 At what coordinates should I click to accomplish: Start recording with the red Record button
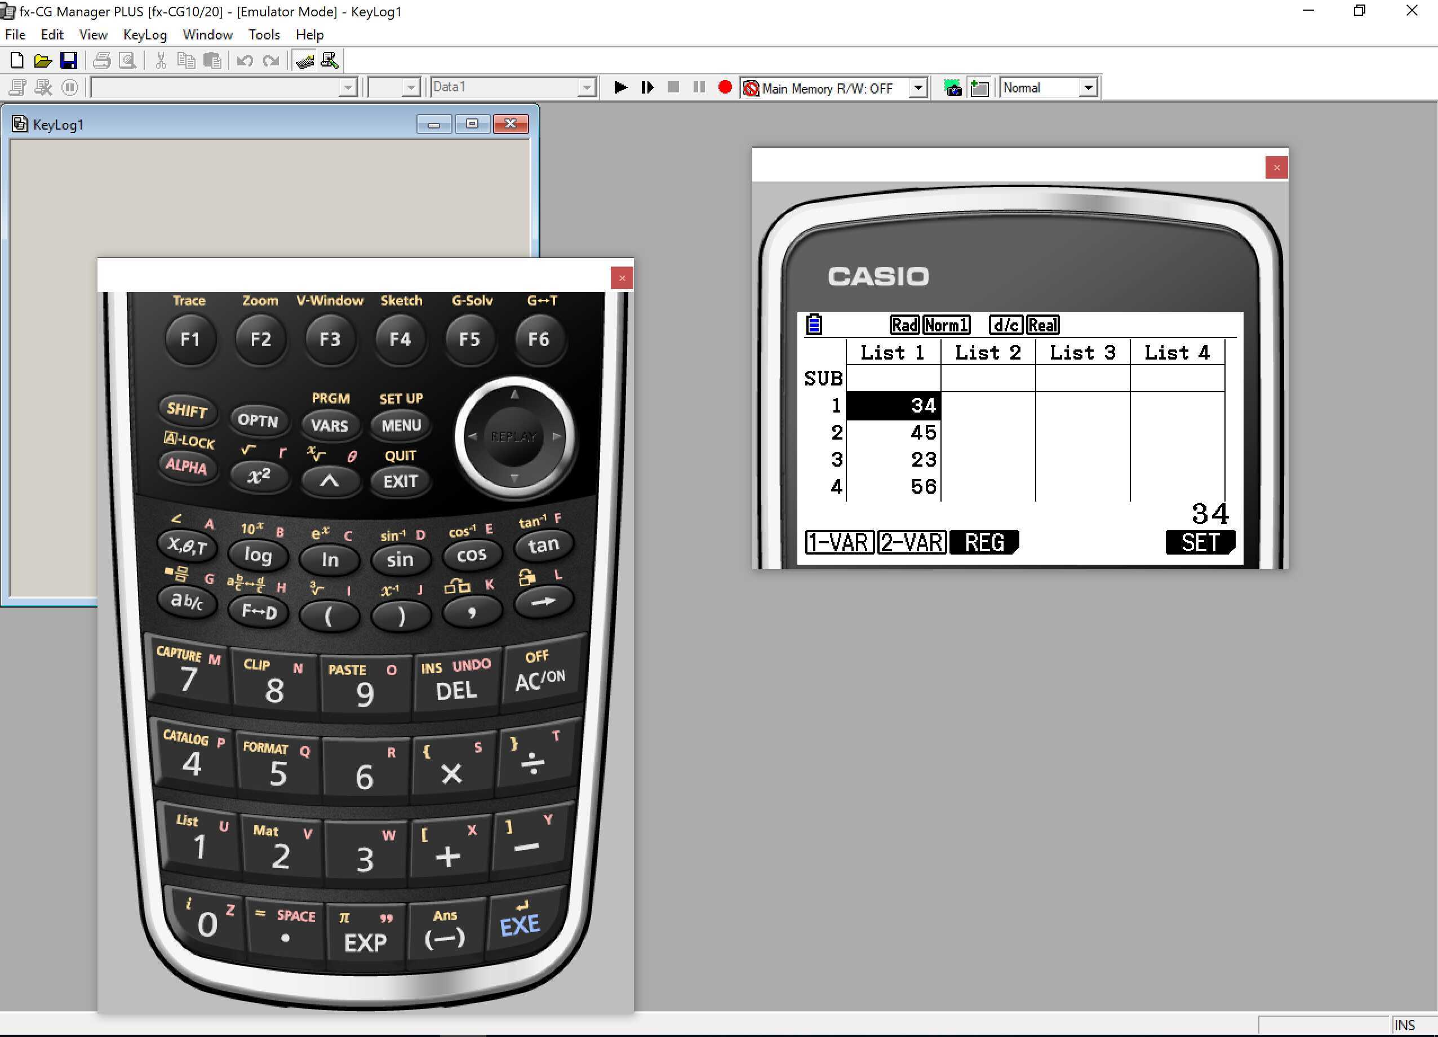725,87
